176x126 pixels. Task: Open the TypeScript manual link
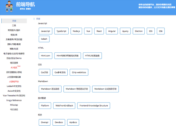pos(61,31)
